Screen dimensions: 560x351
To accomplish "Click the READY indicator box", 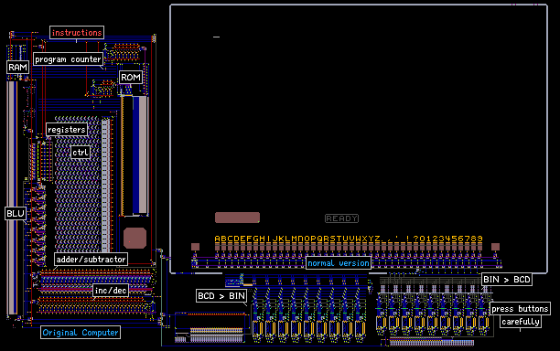I will pos(342,218).
